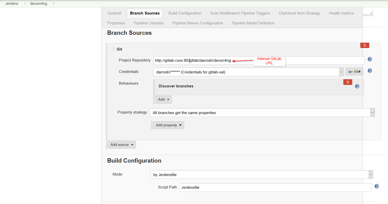Open the Add behaviour dropdown
Screen dimensions: 388x204
(163, 100)
